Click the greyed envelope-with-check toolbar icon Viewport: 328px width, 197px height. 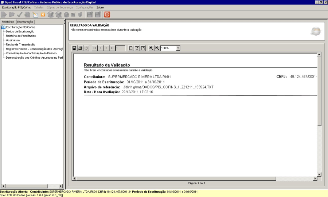pos(73,15)
